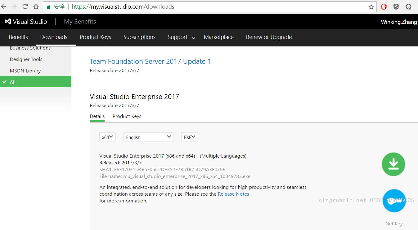Open the EXE file type dropdown
The image size is (418, 230).
click(x=190, y=137)
